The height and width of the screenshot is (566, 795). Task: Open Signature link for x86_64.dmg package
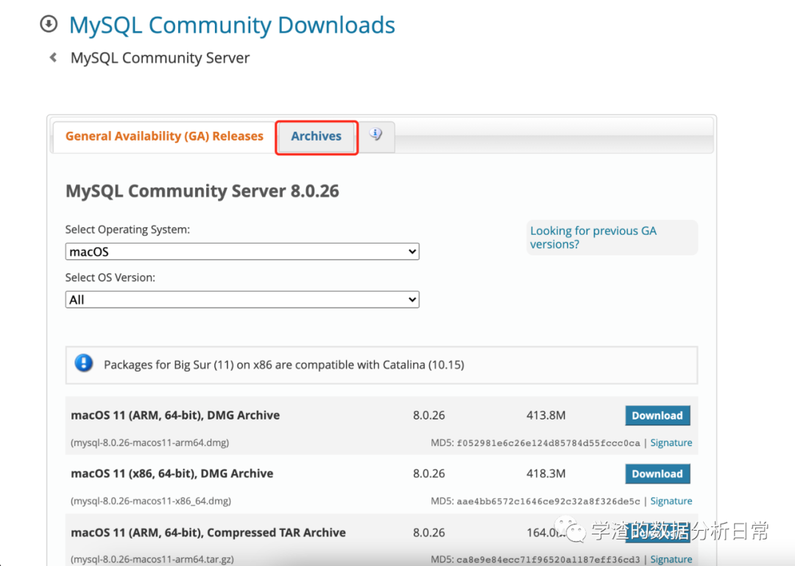[671, 501]
